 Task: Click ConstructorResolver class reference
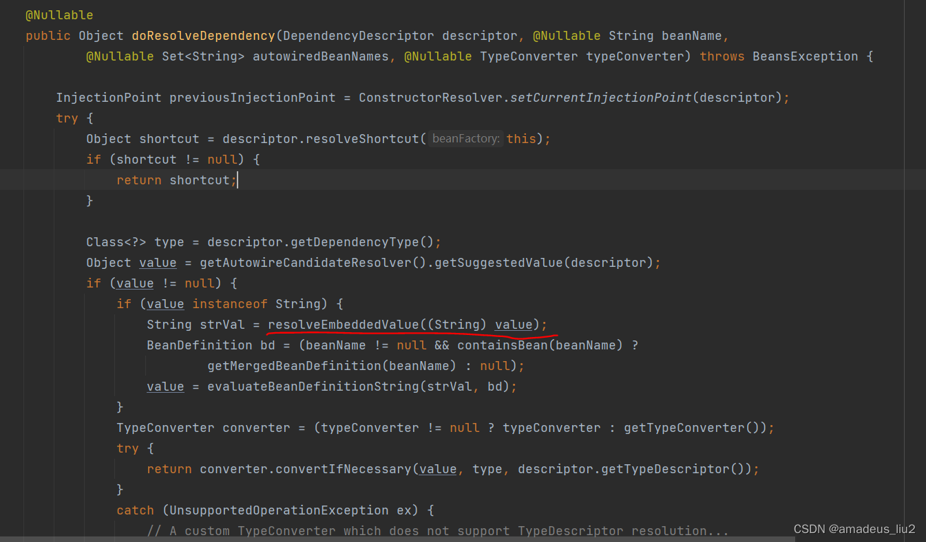[430, 98]
